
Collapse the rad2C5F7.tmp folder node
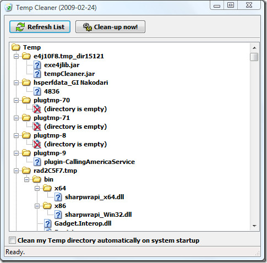17,171
